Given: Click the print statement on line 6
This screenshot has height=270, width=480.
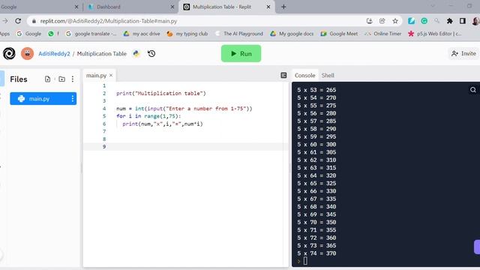Looking at the screenshot, I should (163, 124).
